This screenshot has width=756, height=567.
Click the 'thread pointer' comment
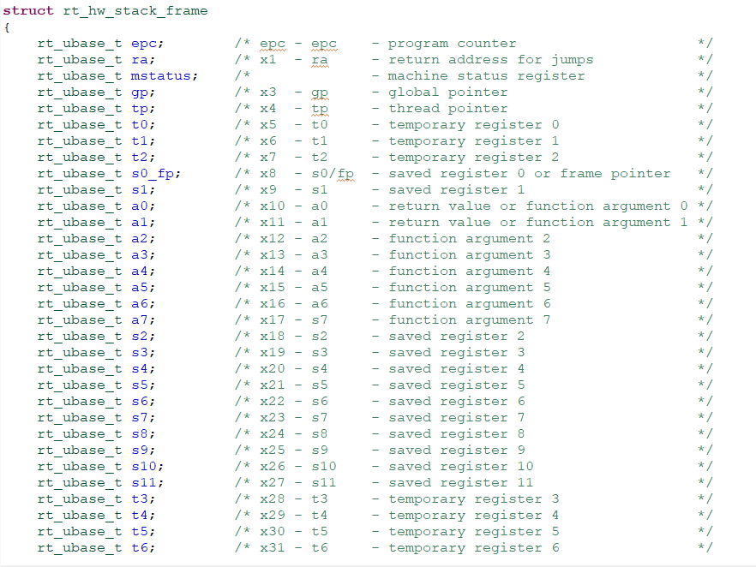click(x=448, y=110)
